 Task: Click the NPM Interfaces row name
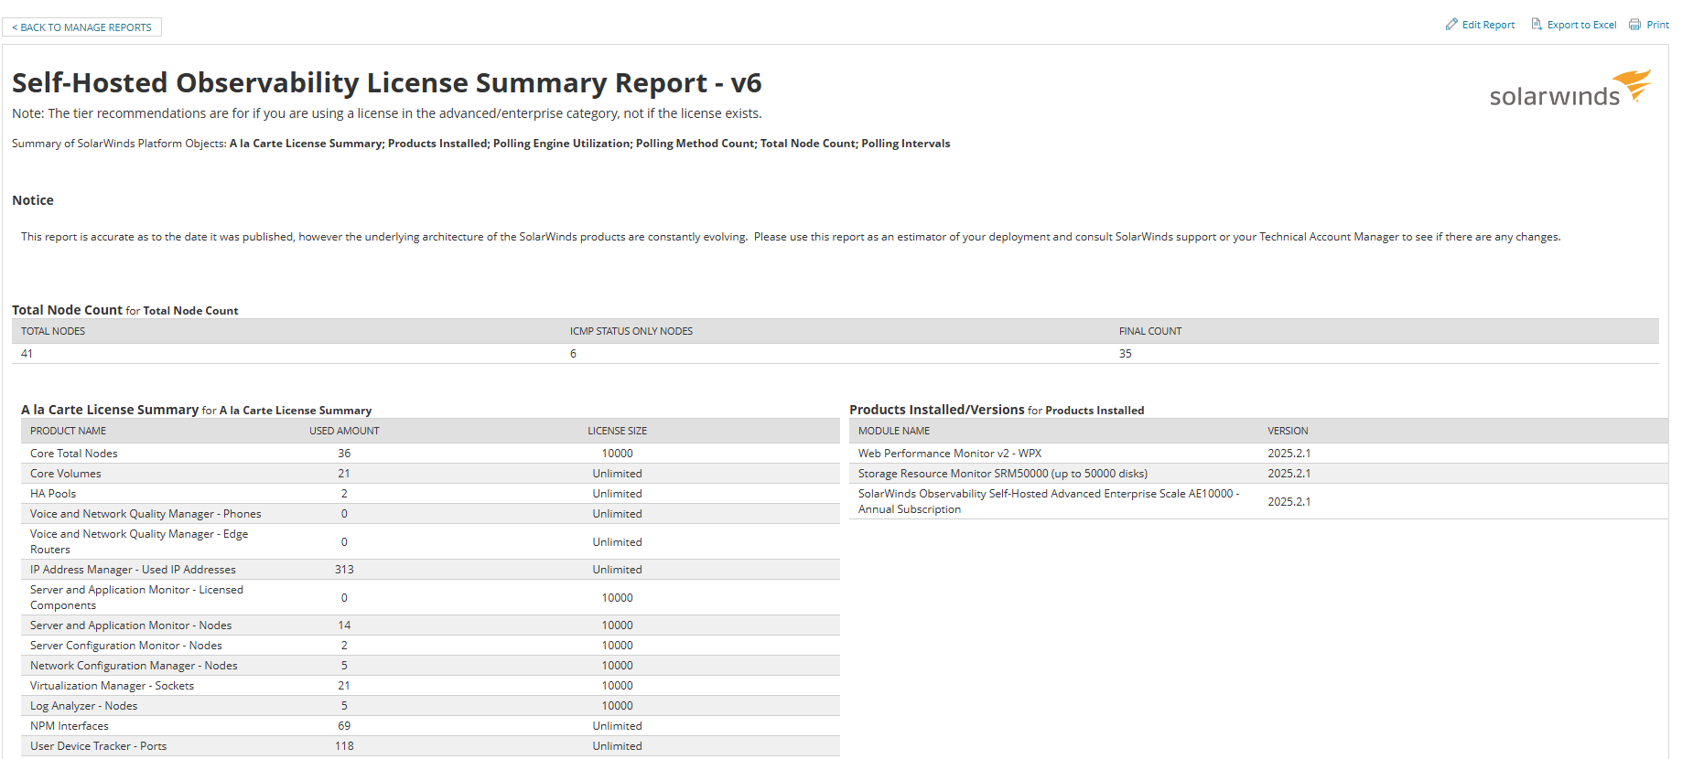click(x=70, y=726)
